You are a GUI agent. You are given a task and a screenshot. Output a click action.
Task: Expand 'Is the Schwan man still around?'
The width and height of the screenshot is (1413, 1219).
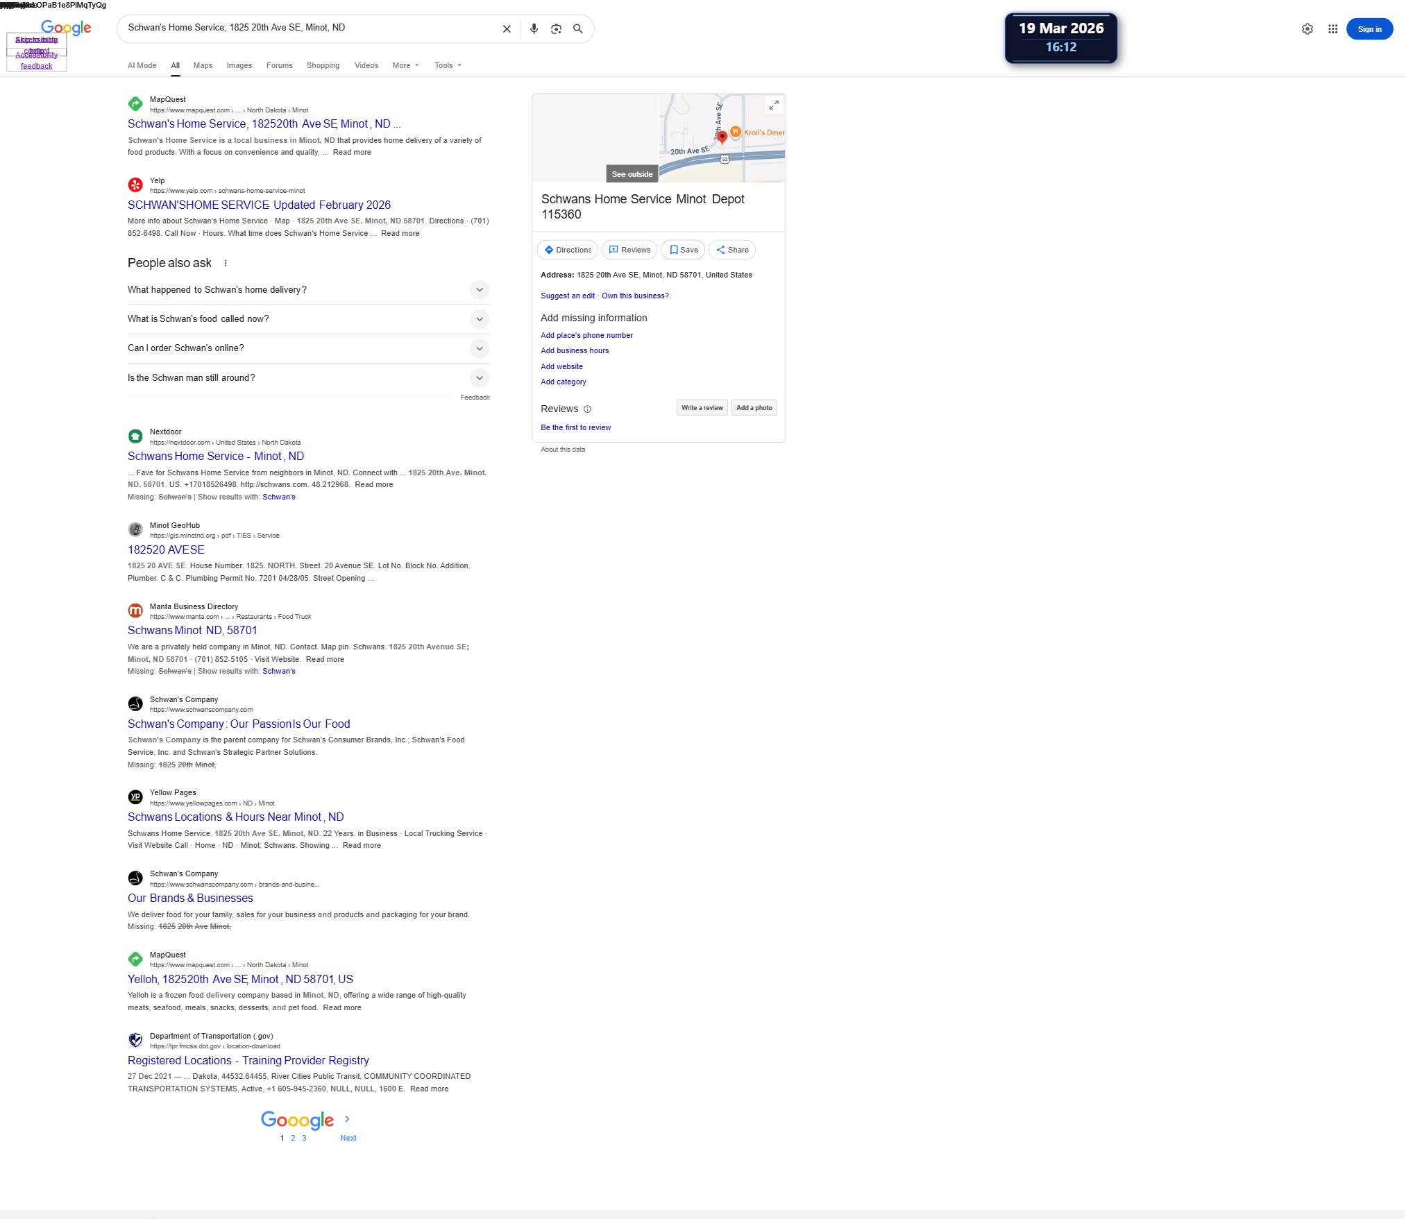(479, 378)
